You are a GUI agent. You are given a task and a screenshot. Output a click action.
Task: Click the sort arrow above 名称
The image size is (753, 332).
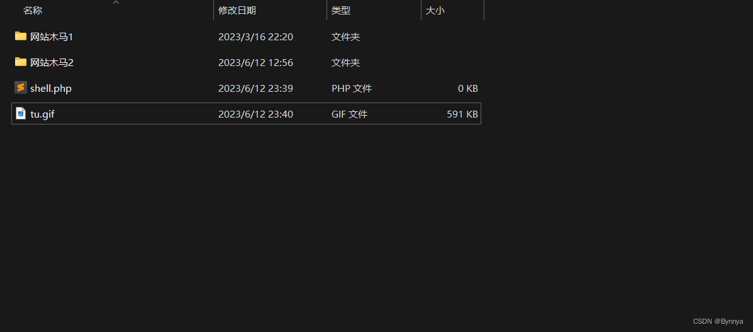pos(116,3)
